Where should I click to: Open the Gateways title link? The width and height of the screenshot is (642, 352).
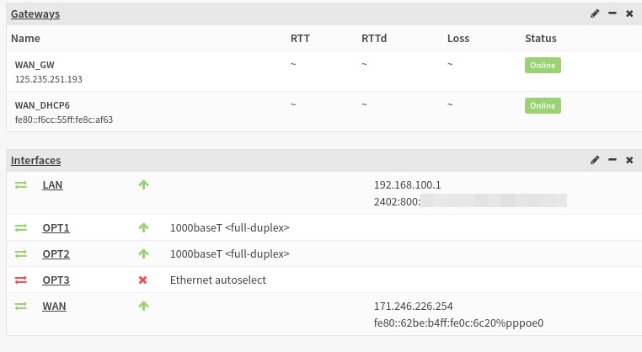click(x=35, y=14)
